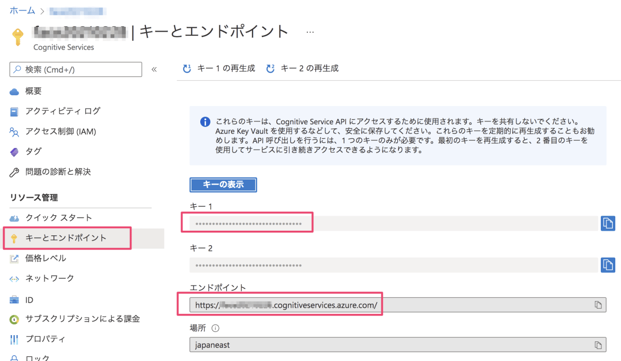Open アクセス制御 (IAM) in the sidebar
Image resolution: width=621 pixels, height=361 pixels.
point(61,131)
